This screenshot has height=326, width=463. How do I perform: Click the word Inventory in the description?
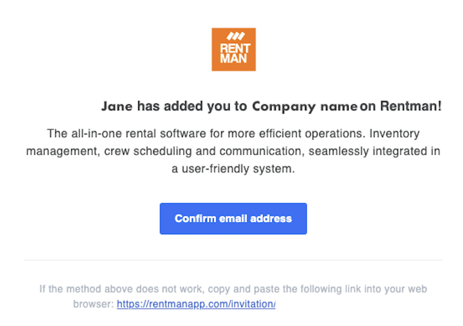[394, 134]
